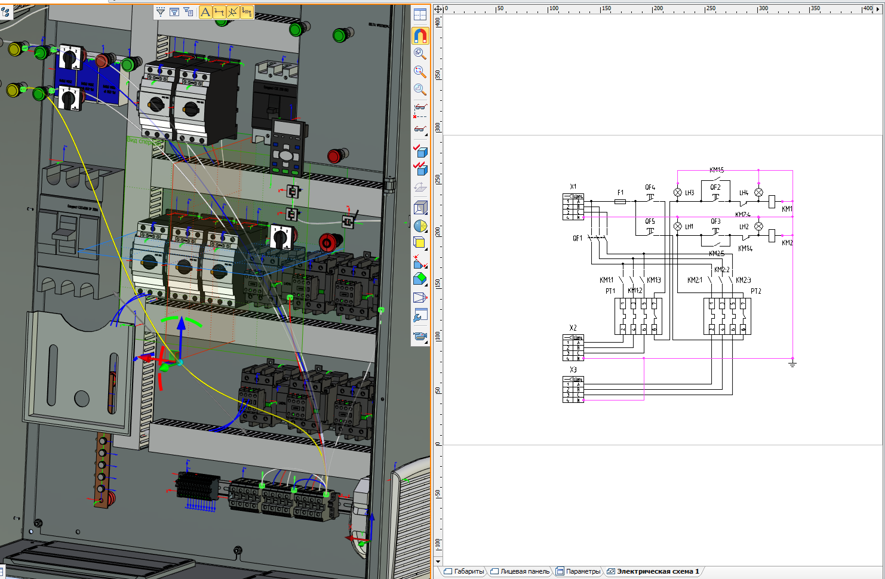Toggle the text 'A' display button
The width and height of the screenshot is (885, 579).
[205, 12]
